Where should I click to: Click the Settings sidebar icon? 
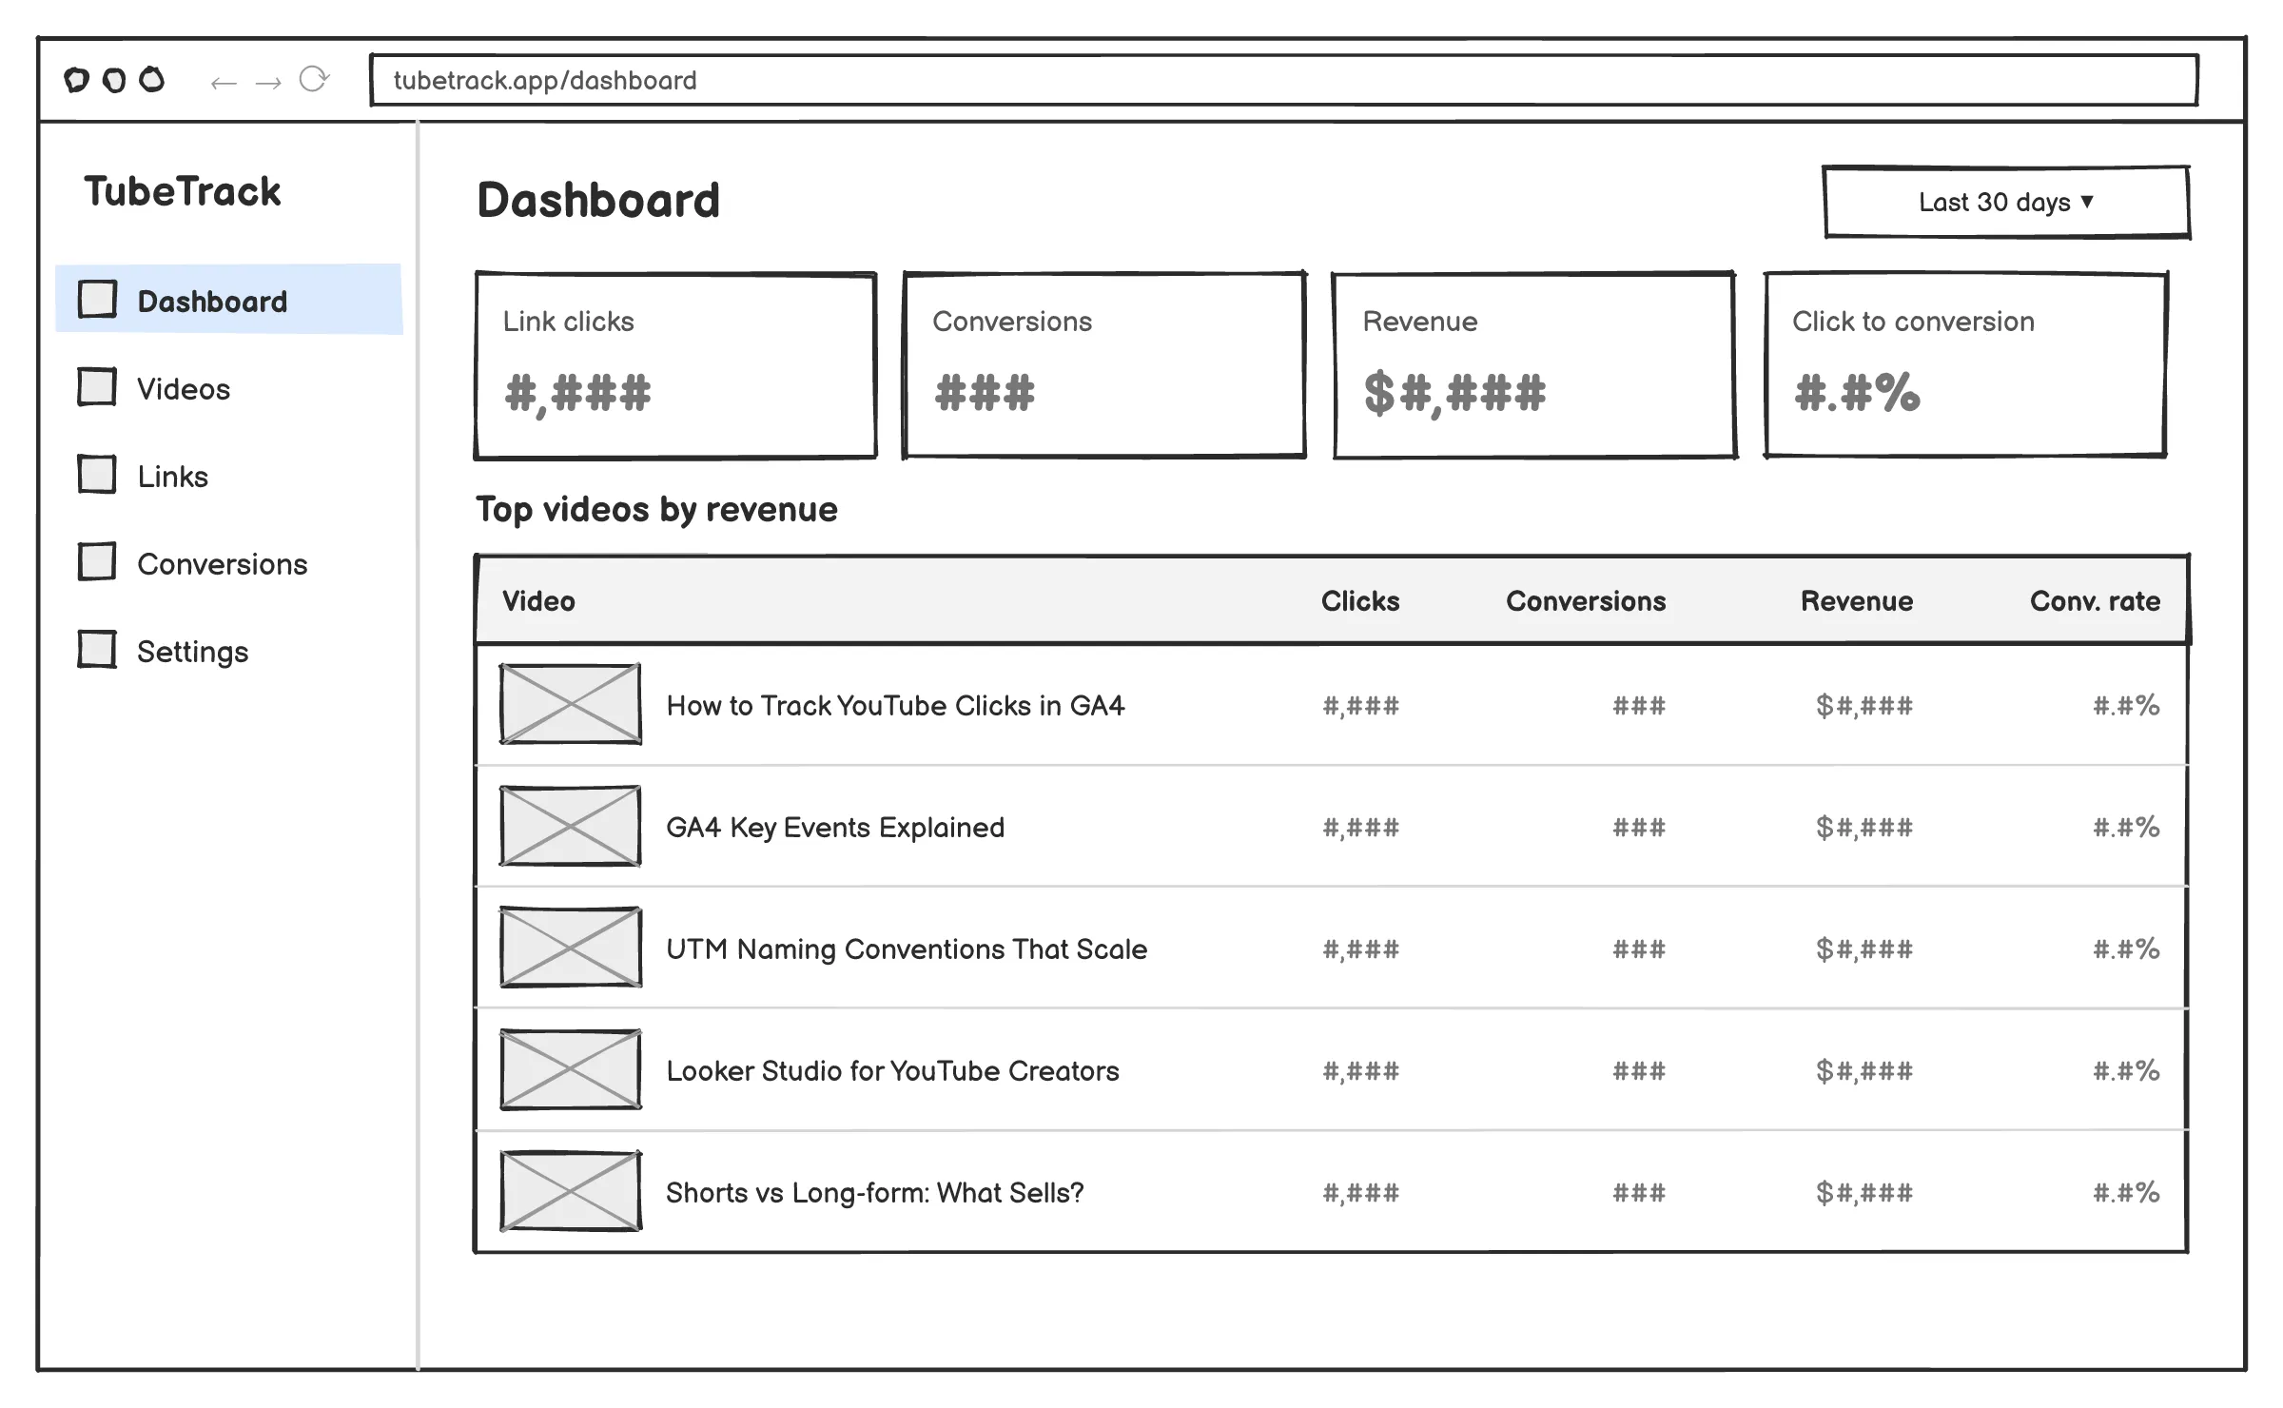pyautogui.click(x=97, y=650)
